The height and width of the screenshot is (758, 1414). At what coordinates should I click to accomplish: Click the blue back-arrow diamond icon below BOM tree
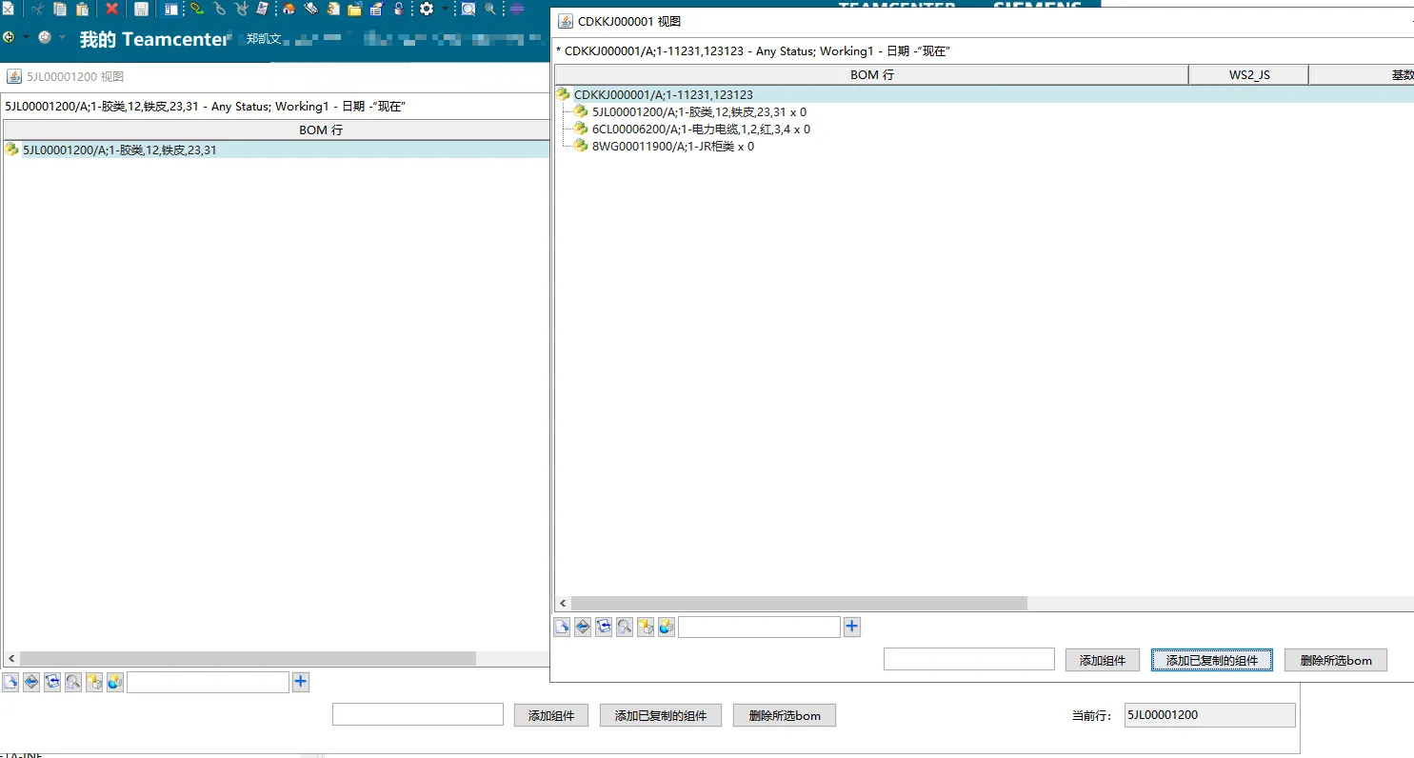pyautogui.click(x=30, y=682)
